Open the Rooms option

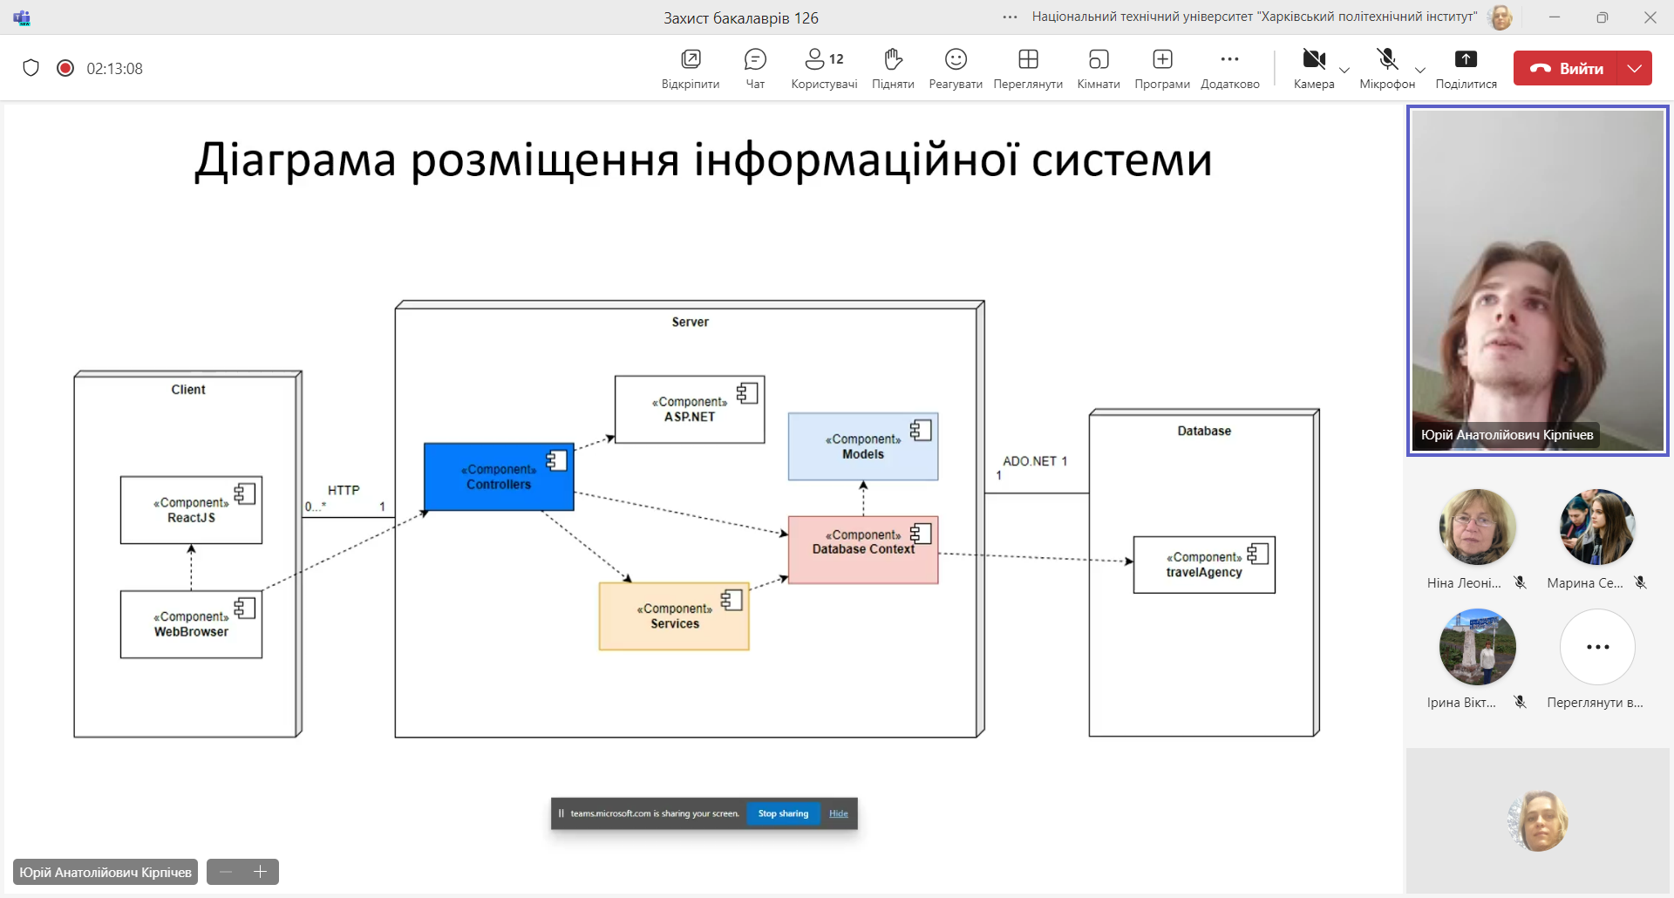(1098, 69)
